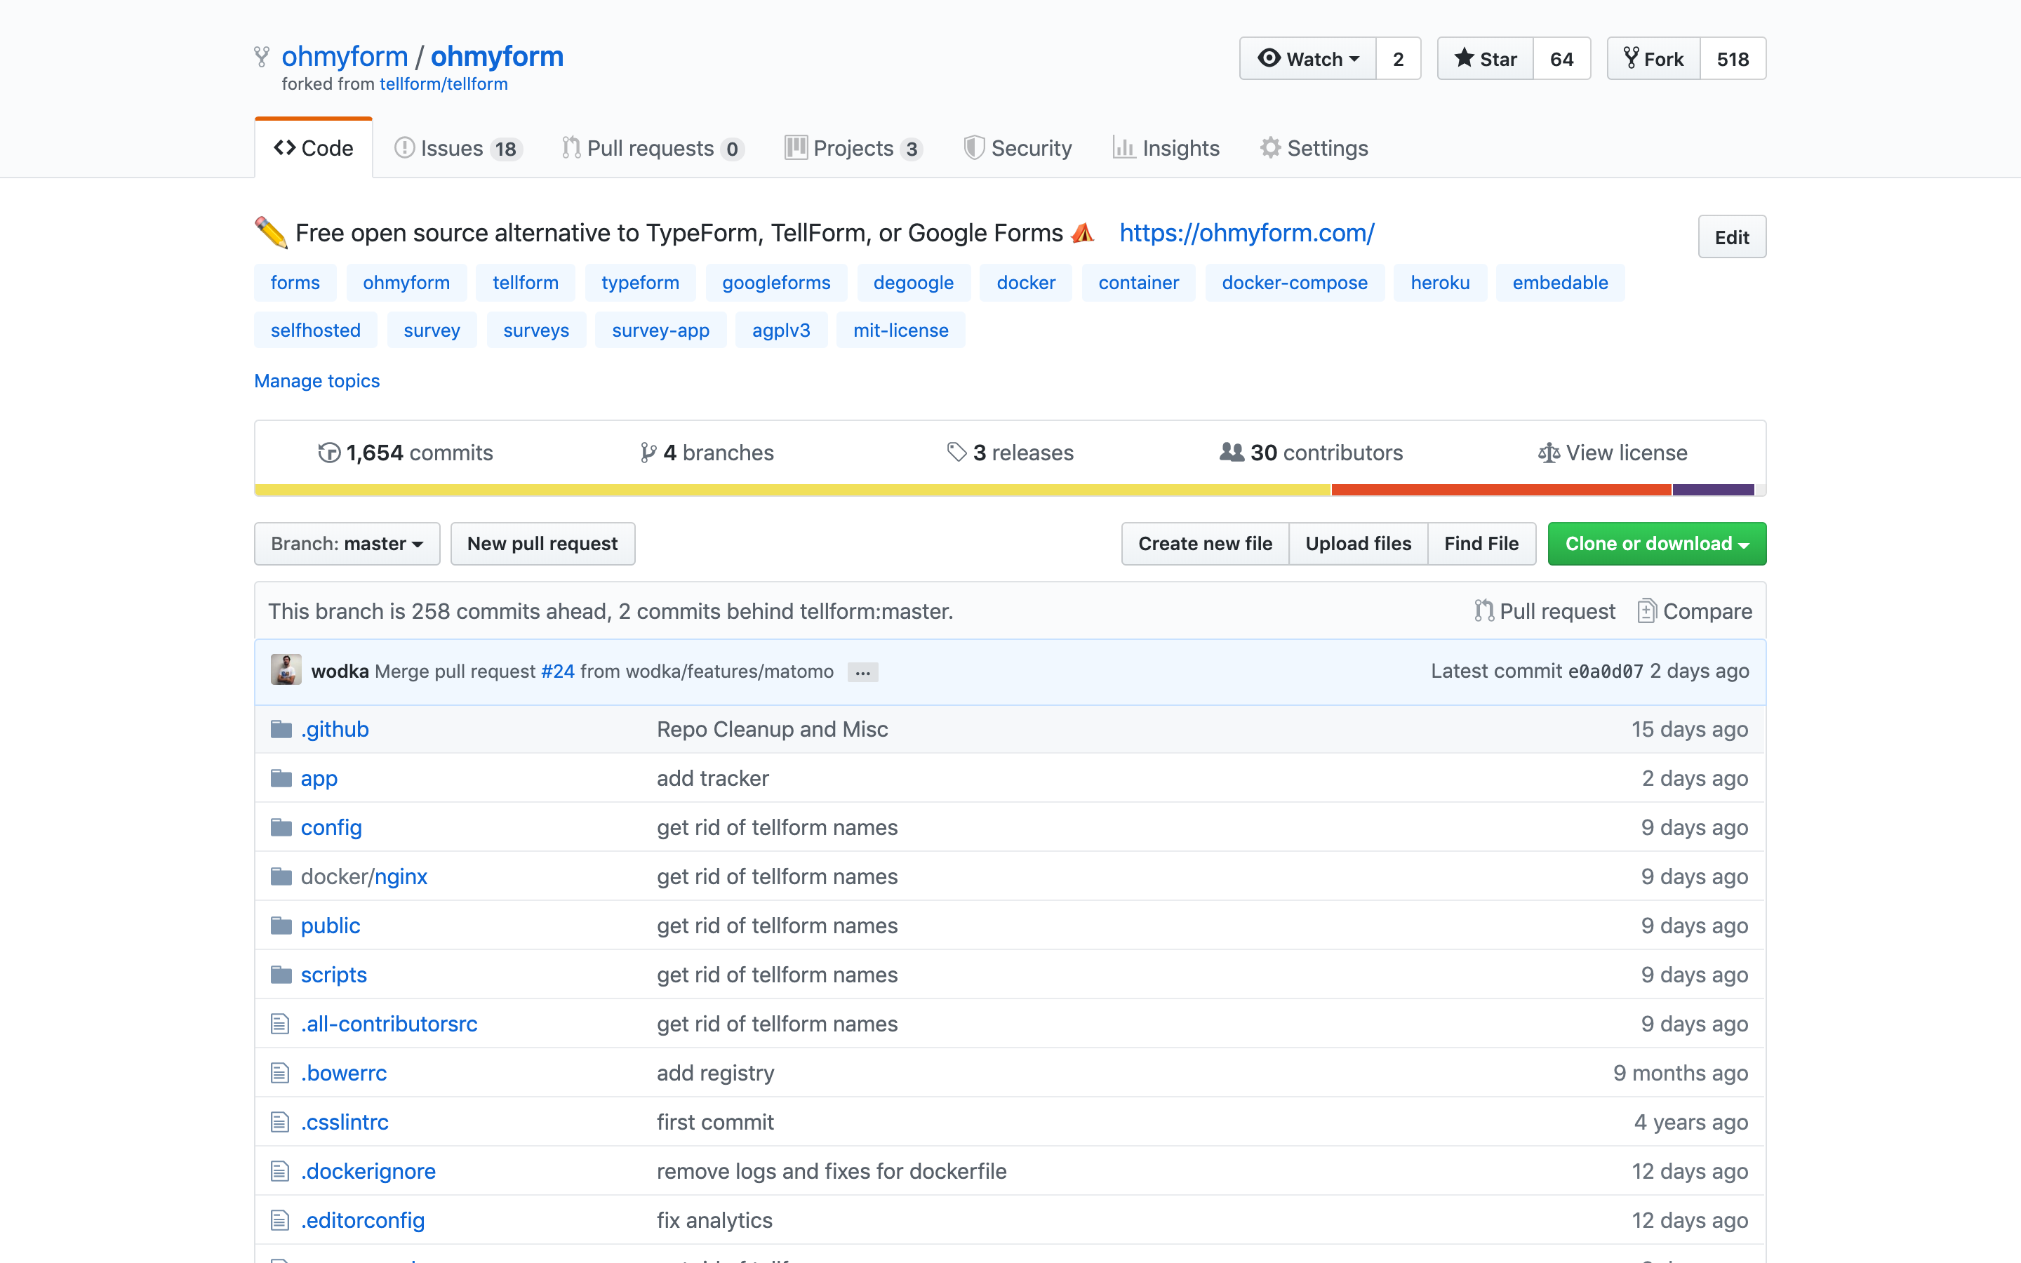The image size is (2021, 1263).
Task: View the 2 watchers count
Action: (x=1398, y=58)
